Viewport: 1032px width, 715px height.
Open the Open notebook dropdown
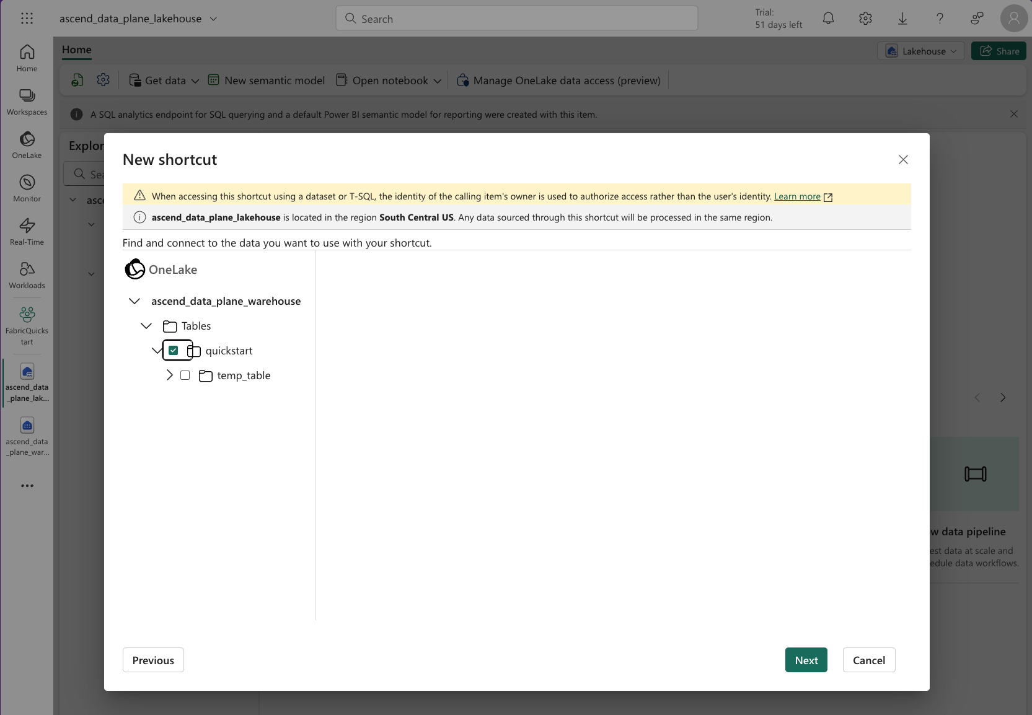pyautogui.click(x=389, y=81)
